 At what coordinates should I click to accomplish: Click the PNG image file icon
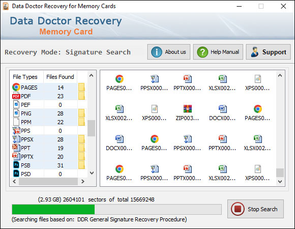click(x=16, y=113)
